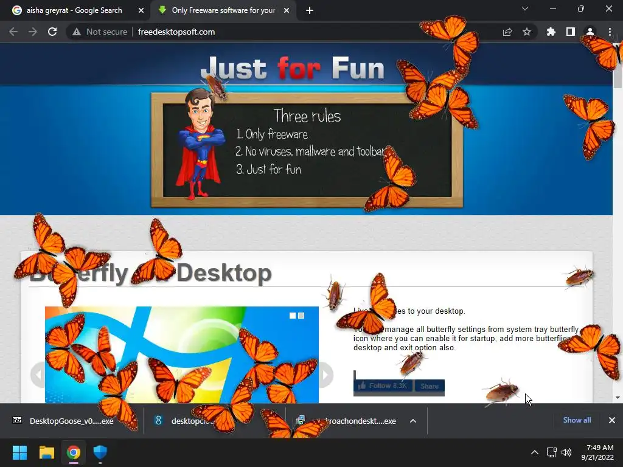Click the butterfly desktop screenshot thumbnail
This screenshot has height=467, width=623.
tap(181, 355)
